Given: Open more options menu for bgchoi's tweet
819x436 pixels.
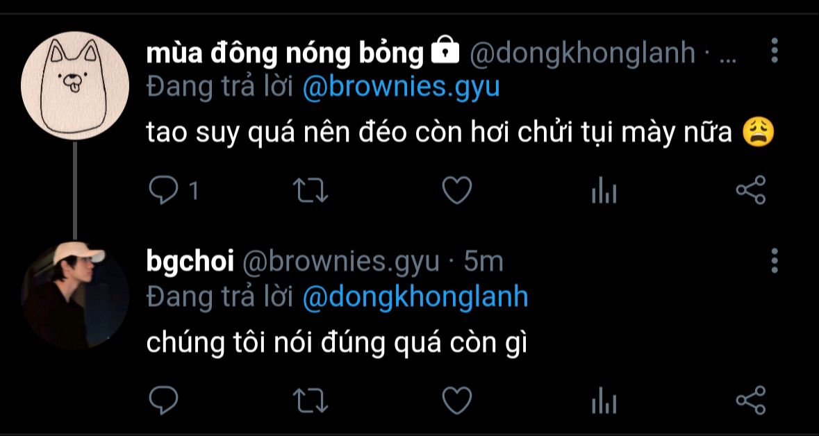Looking at the screenshot, I should [x=775, y=260].
